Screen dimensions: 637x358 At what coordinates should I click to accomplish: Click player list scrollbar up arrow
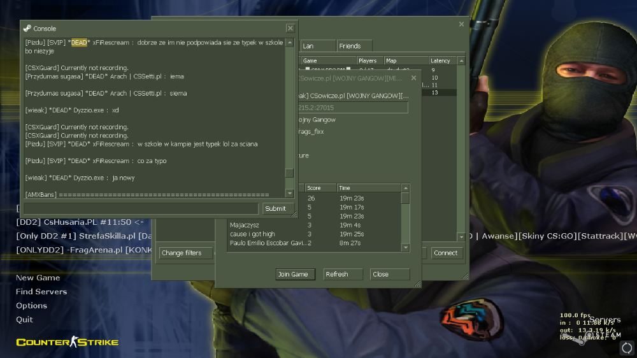coord(405,188)
